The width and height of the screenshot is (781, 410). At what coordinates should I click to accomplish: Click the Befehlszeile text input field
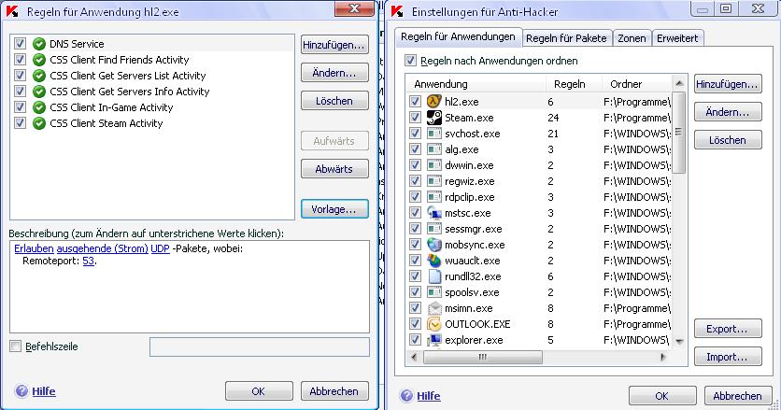point(260,346)
